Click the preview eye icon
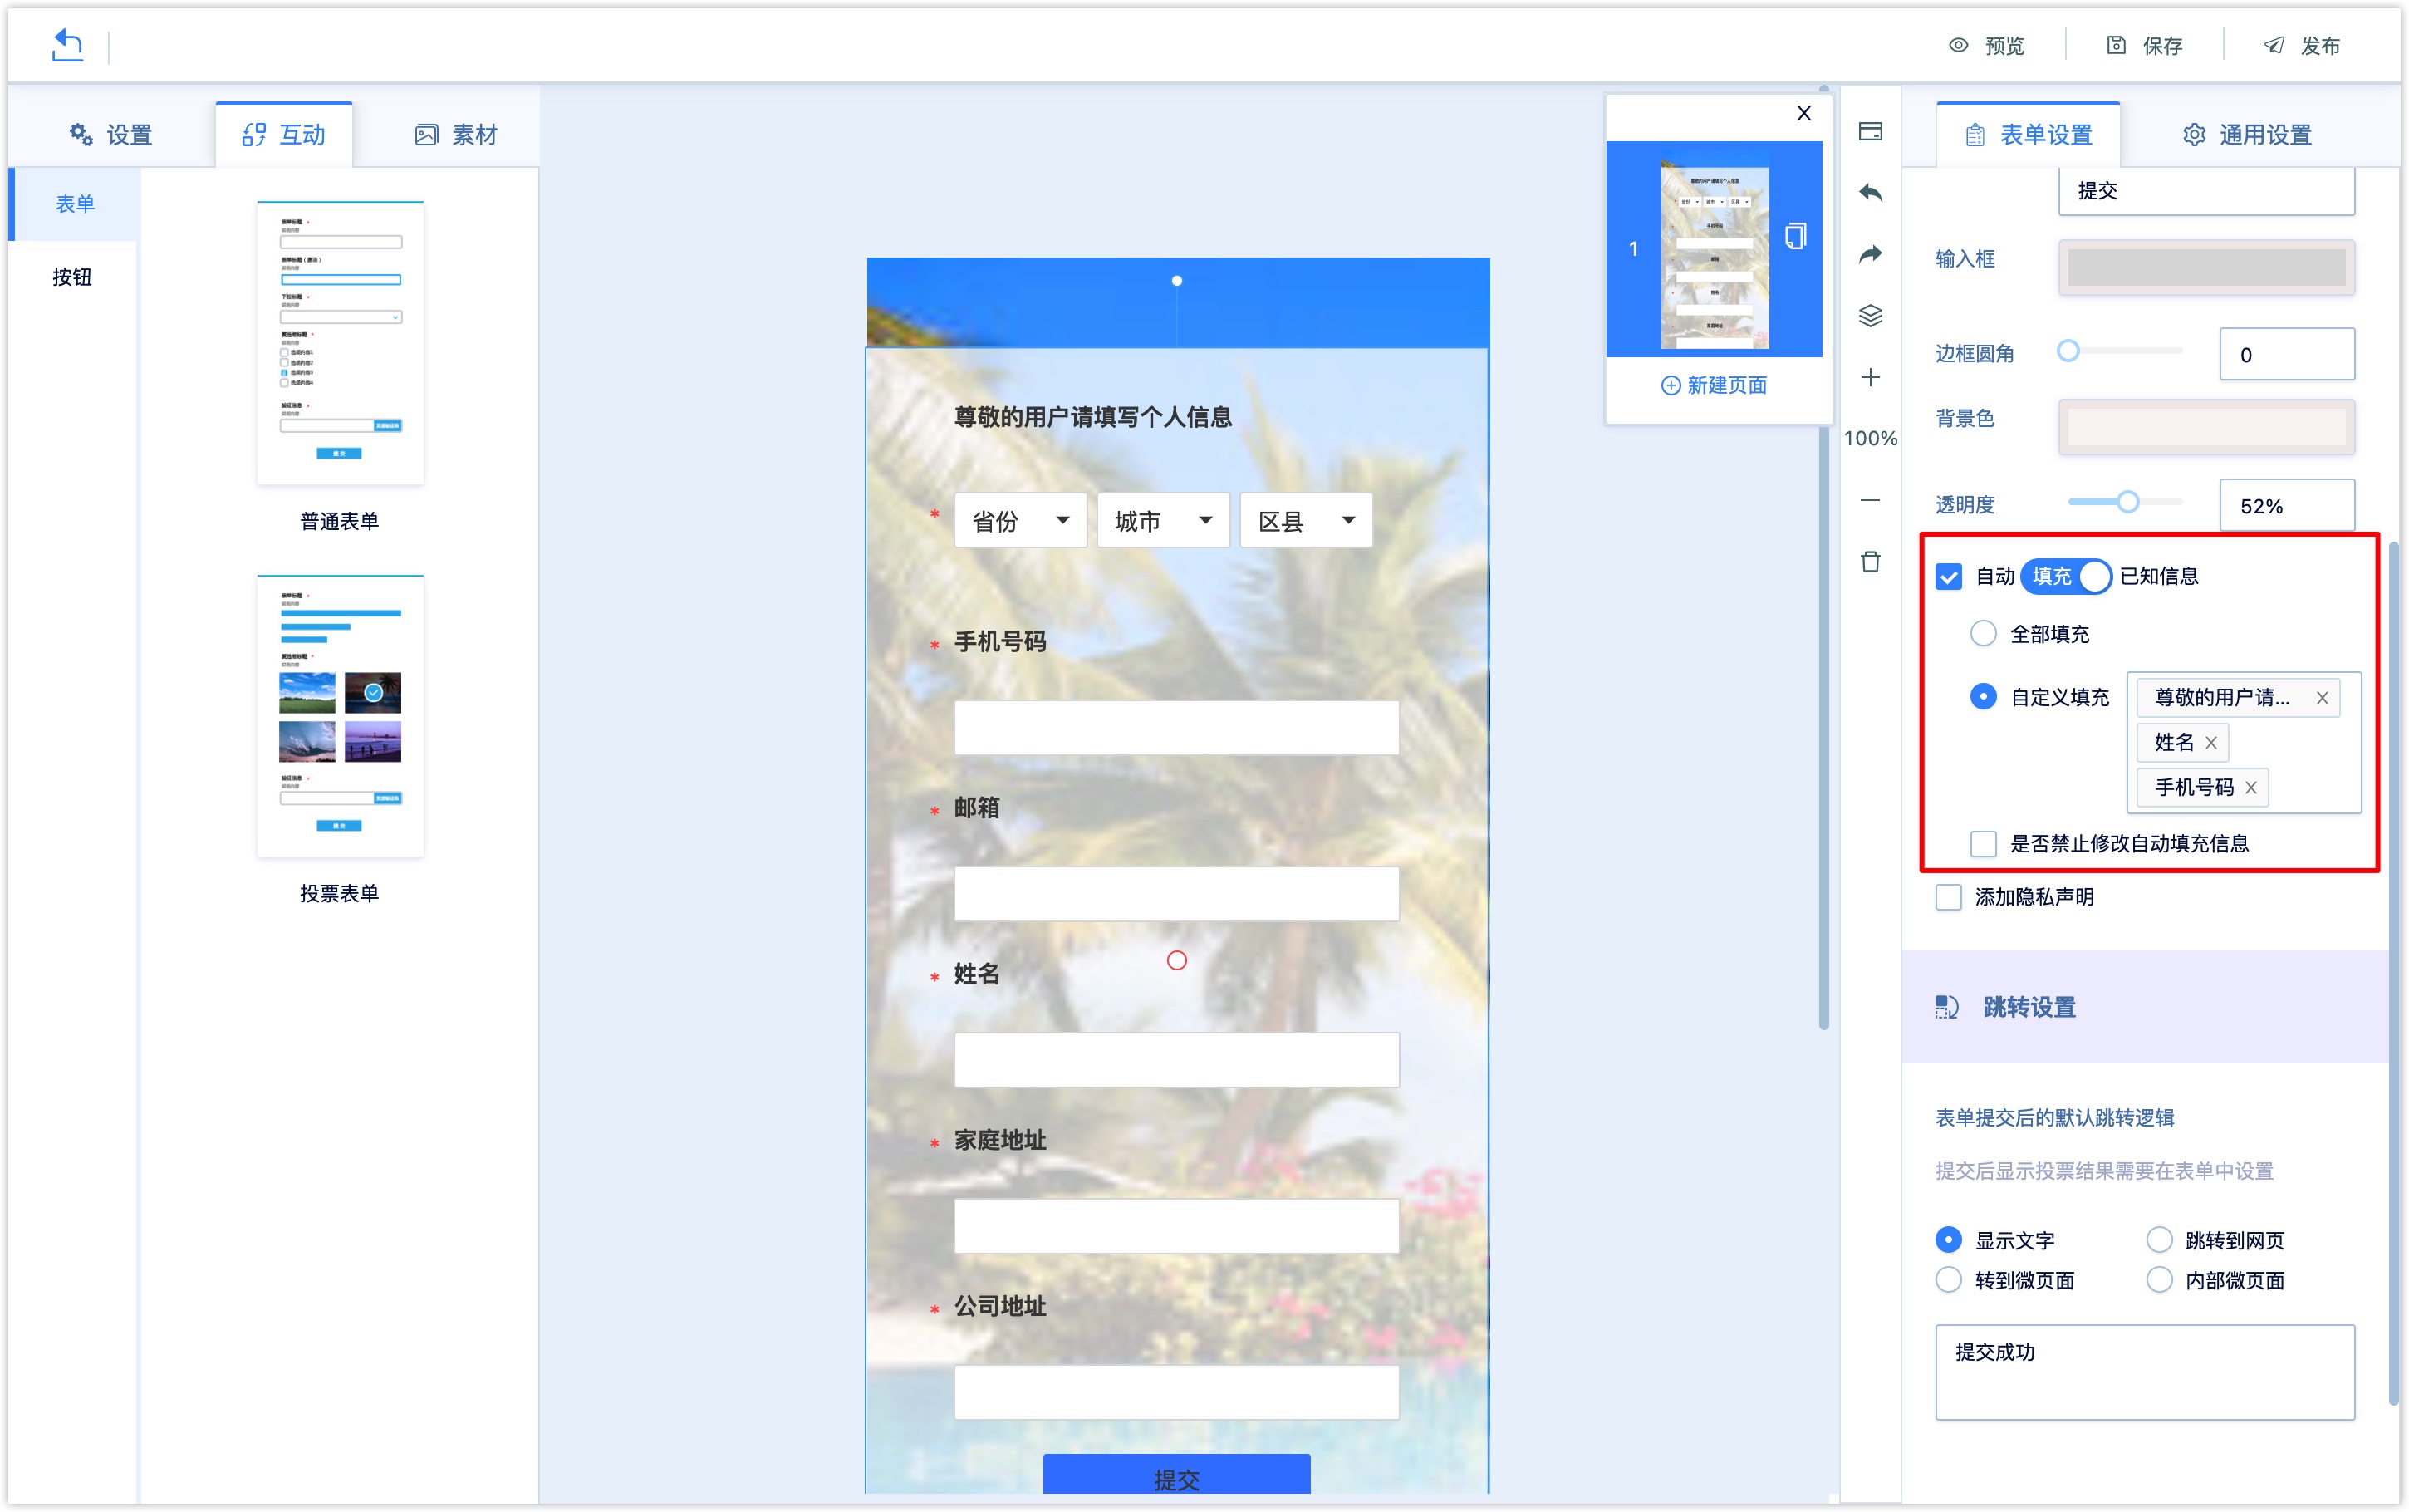 (1958, 45)
